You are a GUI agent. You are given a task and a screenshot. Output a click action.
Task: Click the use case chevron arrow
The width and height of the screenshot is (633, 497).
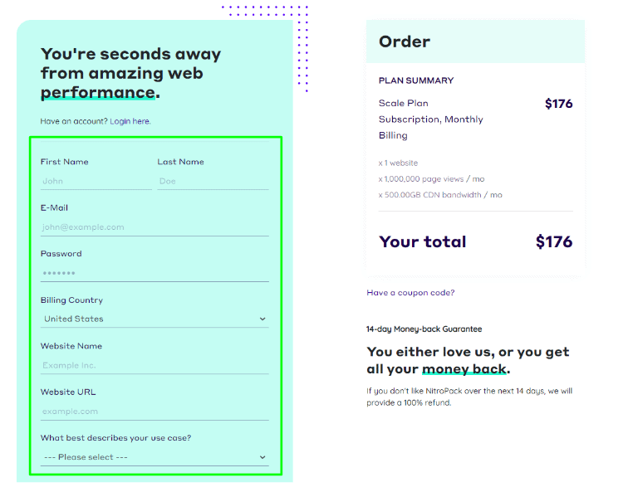263,457
